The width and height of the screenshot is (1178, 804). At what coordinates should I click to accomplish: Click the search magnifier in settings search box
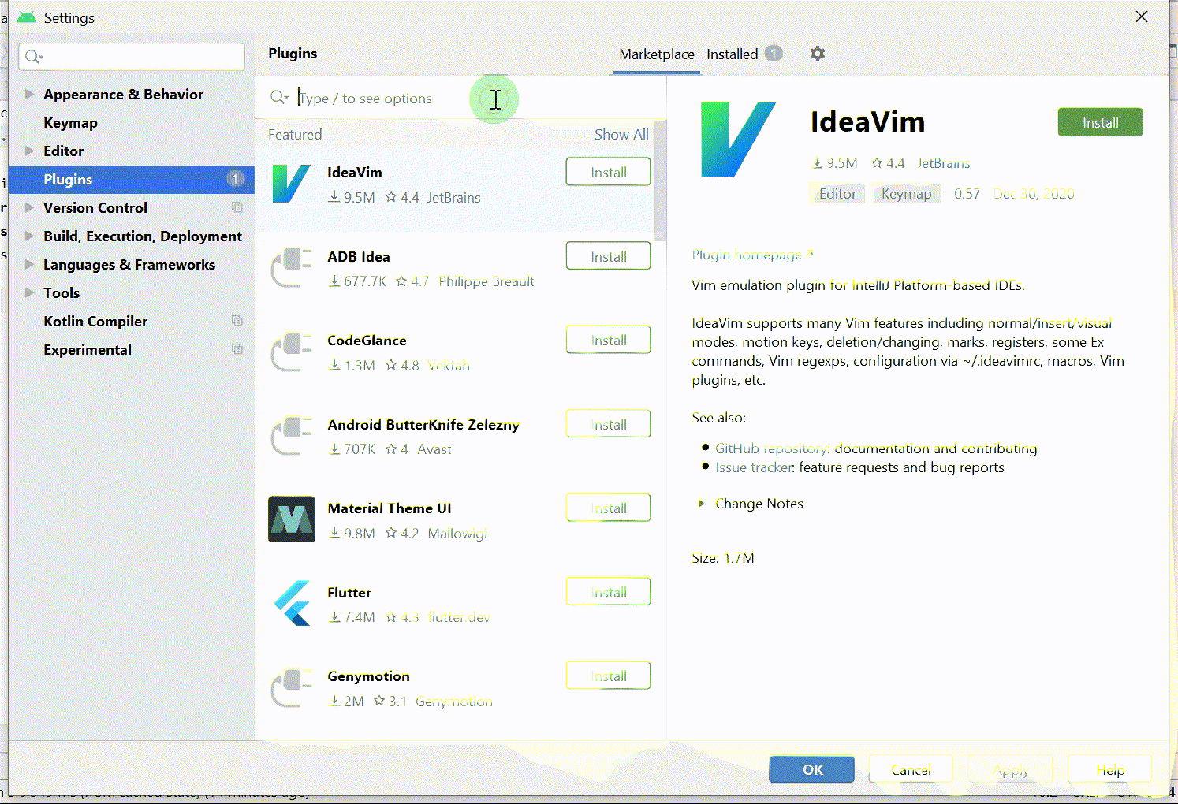click(x=34, y=57)
